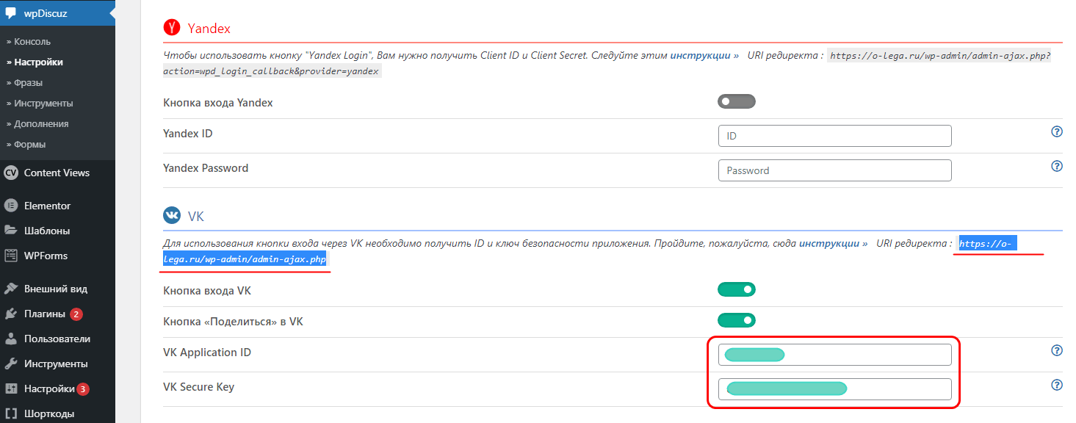
Task: Open the Пользователи menu entry
Action: pyautogui.click(x=57, y=339)
